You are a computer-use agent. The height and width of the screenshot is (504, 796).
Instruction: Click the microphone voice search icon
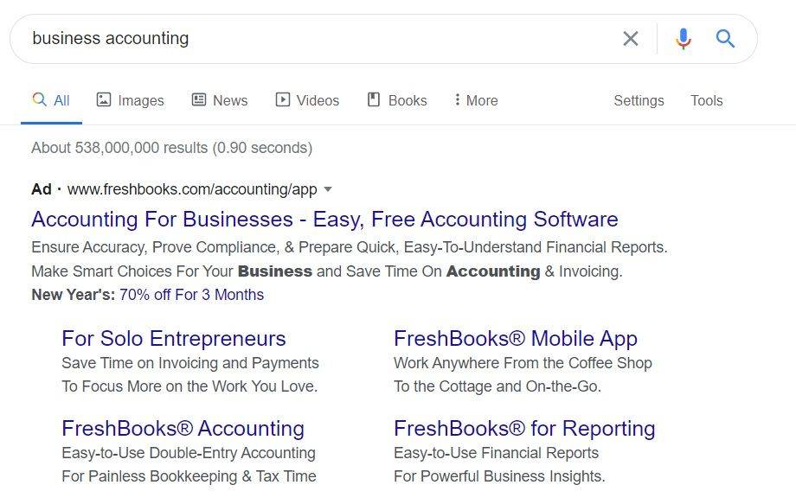(683, 38)
